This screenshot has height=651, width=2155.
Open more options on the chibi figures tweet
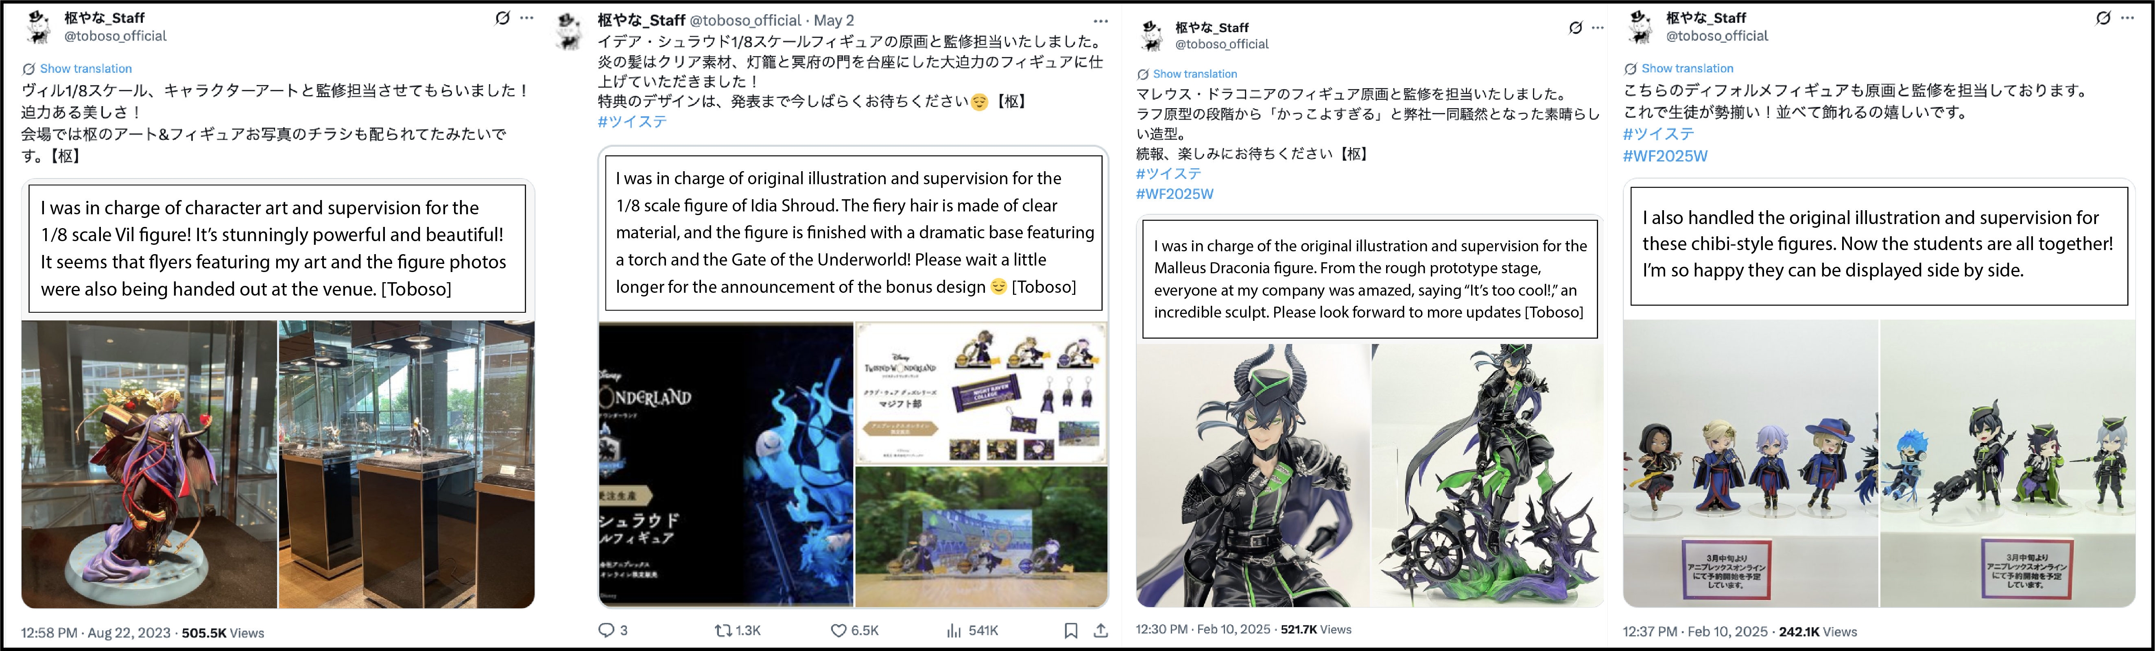(2127, 17)
